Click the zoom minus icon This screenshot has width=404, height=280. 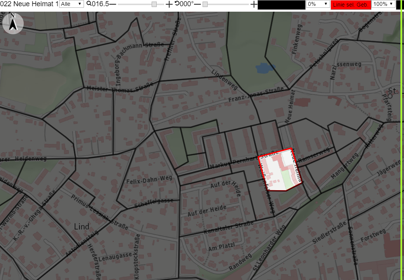point(113,4)
